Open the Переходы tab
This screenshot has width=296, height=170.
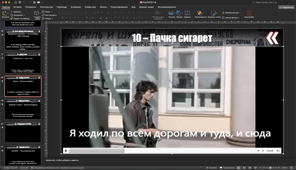point(62,7)
